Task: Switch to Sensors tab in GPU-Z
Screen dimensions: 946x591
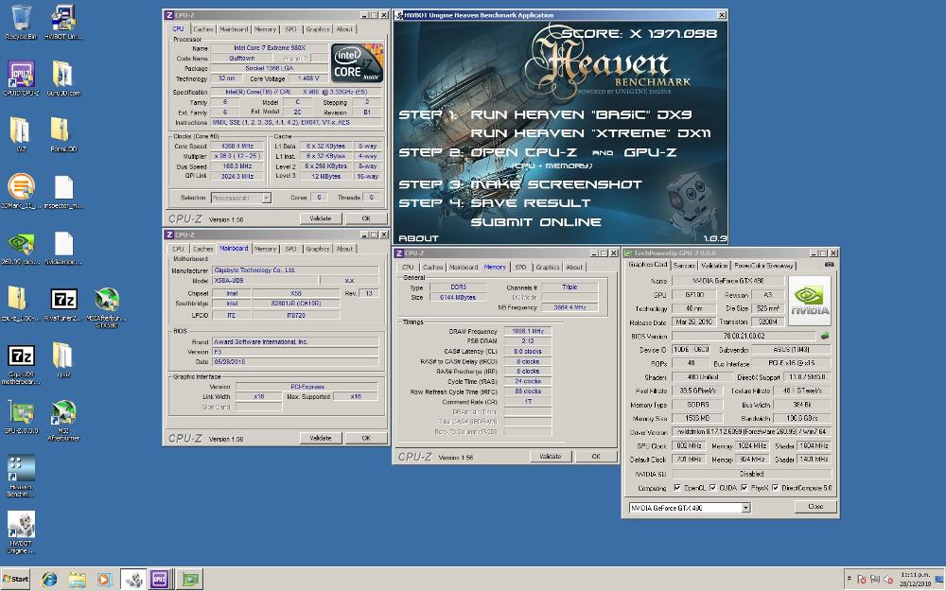Action: pos(684,266)
